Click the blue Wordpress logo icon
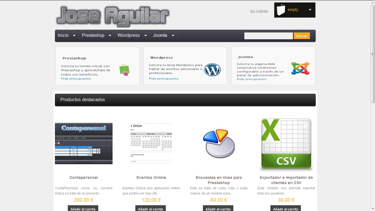The image size is (375, 211). [x=212, y=70]
